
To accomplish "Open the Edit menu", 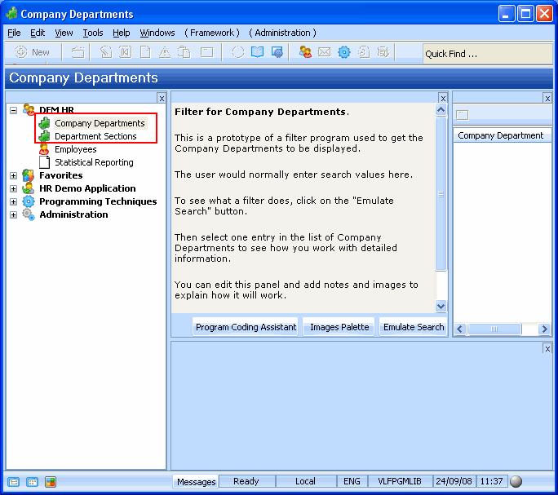I will click(38, 33).
